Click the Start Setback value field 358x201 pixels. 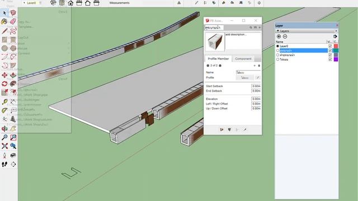(256, 86)
